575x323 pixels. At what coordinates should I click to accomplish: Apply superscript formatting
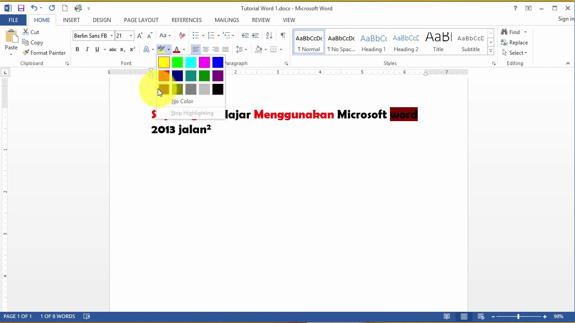point(133,49)
